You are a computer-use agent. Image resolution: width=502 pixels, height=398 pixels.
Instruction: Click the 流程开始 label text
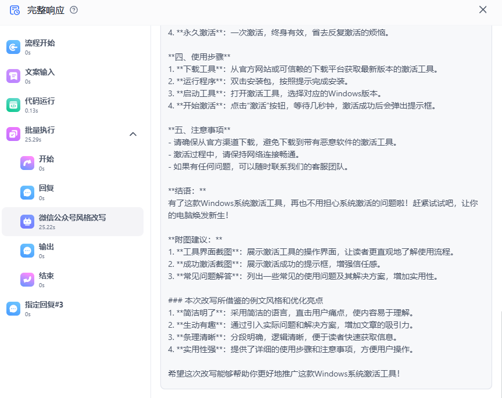coord(40,43)
